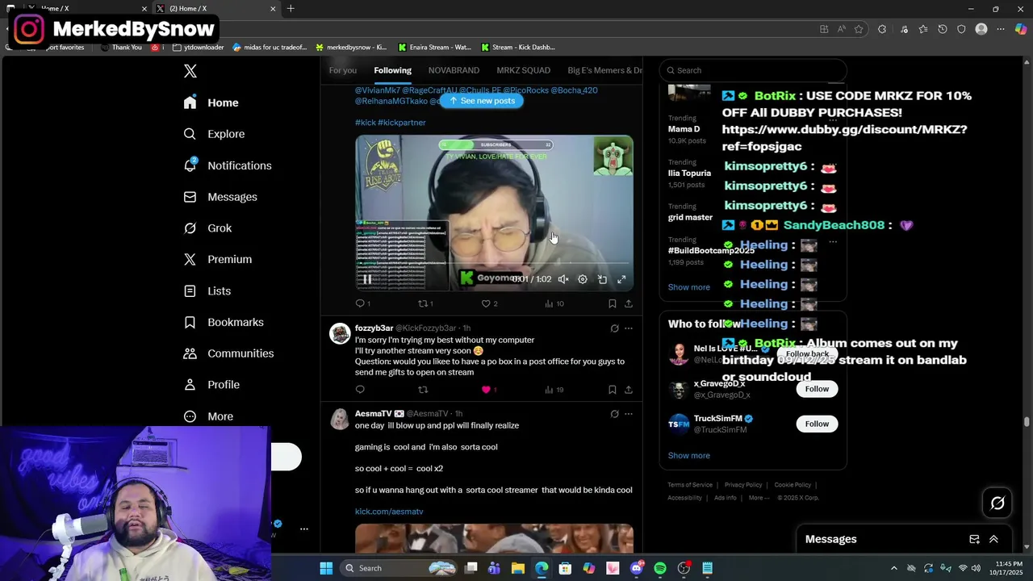Follow TruckSimFM account

pos(817,424)
